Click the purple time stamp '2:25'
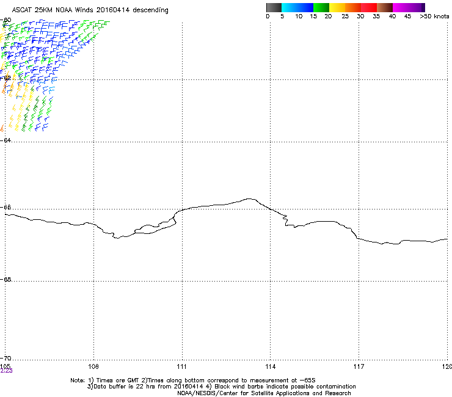452x397 pixels. click(x=6, y=371)
